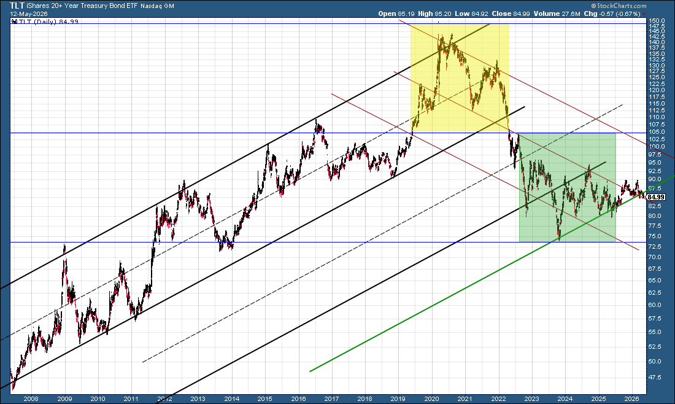Viewport: 675px width, 404px height.
Task: Select the 75.0 price axis label
Action: (x=655, y=236)
